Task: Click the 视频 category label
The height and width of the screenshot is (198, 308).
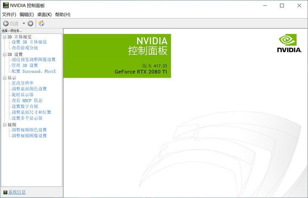Action: [12, 125]
